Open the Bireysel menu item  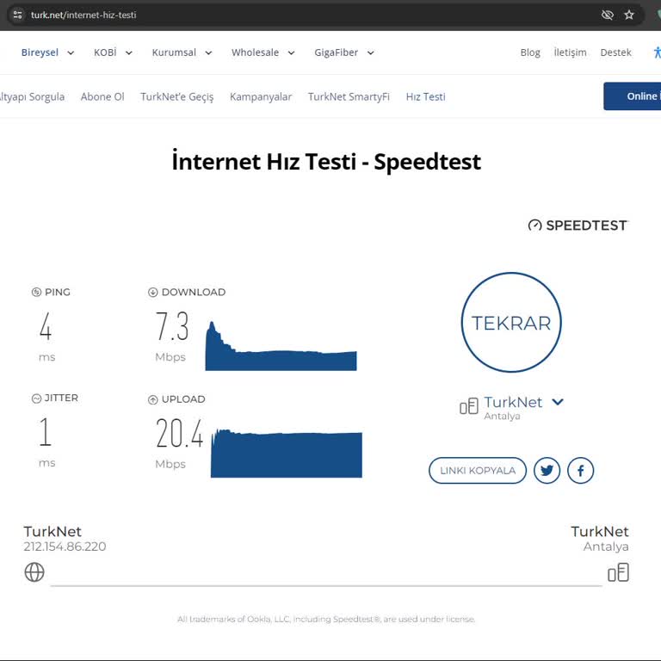coord(40,53)
